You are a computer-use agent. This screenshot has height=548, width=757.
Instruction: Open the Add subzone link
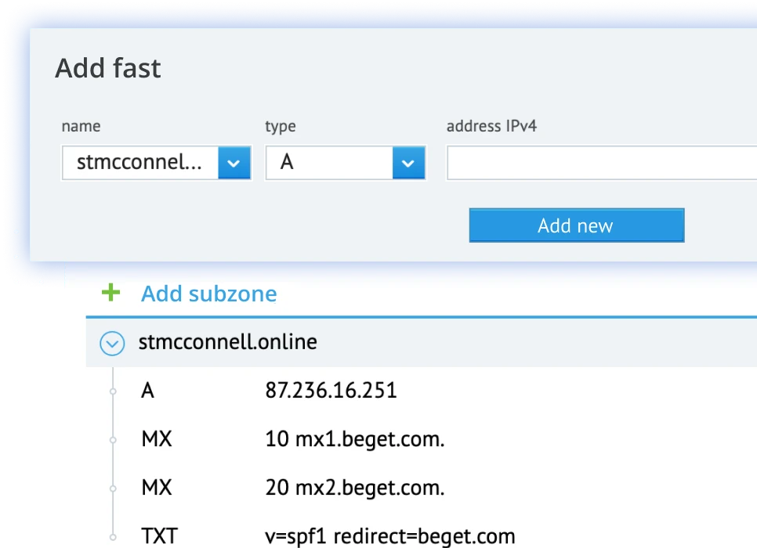(208, 293)
